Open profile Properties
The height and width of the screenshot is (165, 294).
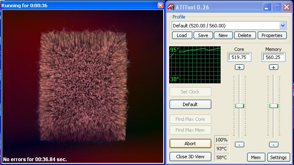[x=272, y=35]
